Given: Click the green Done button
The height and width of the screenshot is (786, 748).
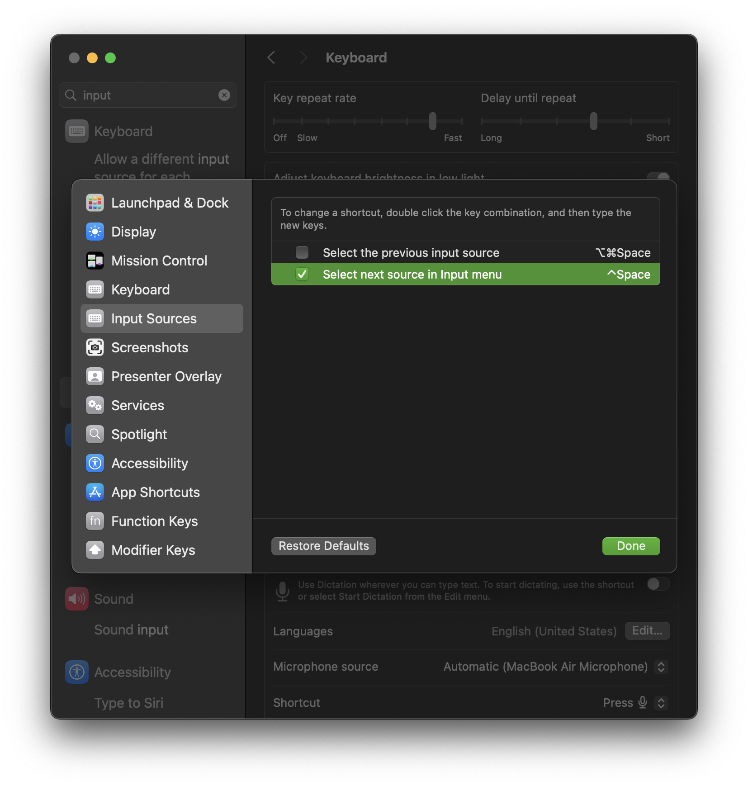Looking at the screenshot, I should tap(631, 546).
